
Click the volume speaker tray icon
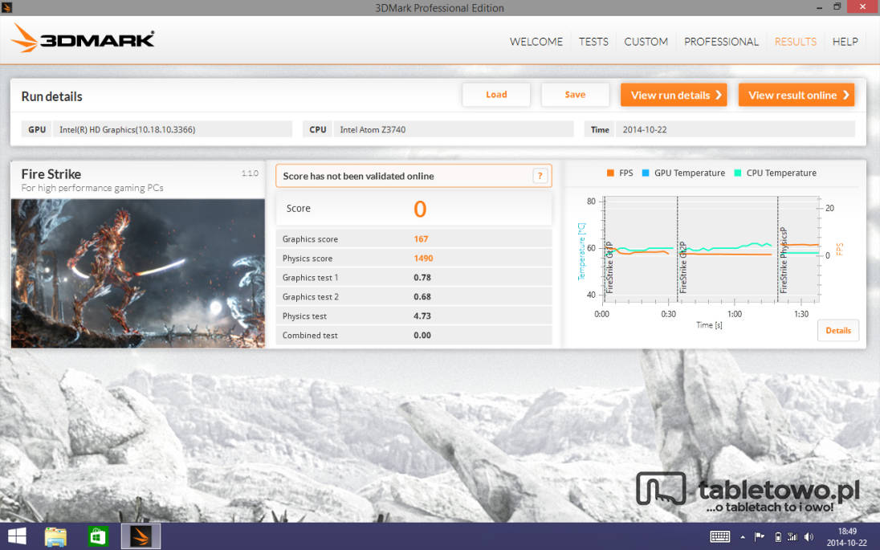coord(809,537)
